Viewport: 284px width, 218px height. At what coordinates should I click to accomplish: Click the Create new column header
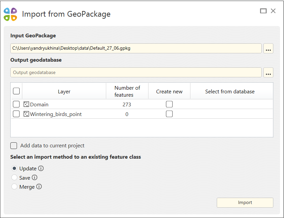click(x=169, y=91)
